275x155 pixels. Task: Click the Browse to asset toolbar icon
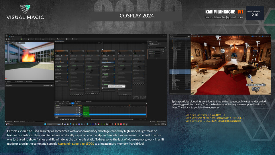click(9, 39)
